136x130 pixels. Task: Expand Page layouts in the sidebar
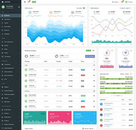pyautogui.click(x=11, y=19)
